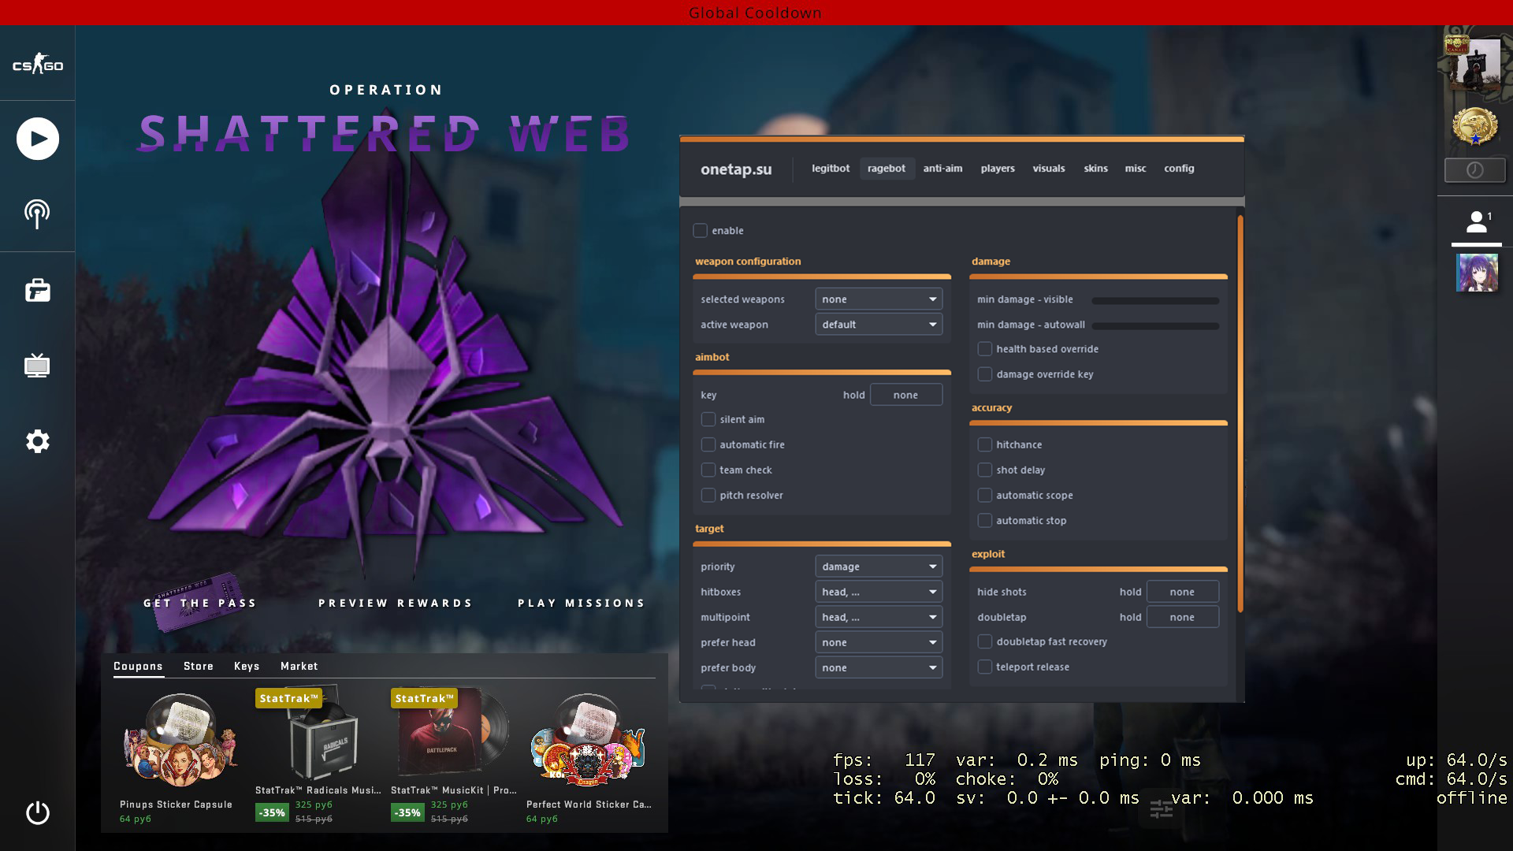1513x851 pixels.
Task: Adjust min damage autowall slider
Action: click(1155, 325)
